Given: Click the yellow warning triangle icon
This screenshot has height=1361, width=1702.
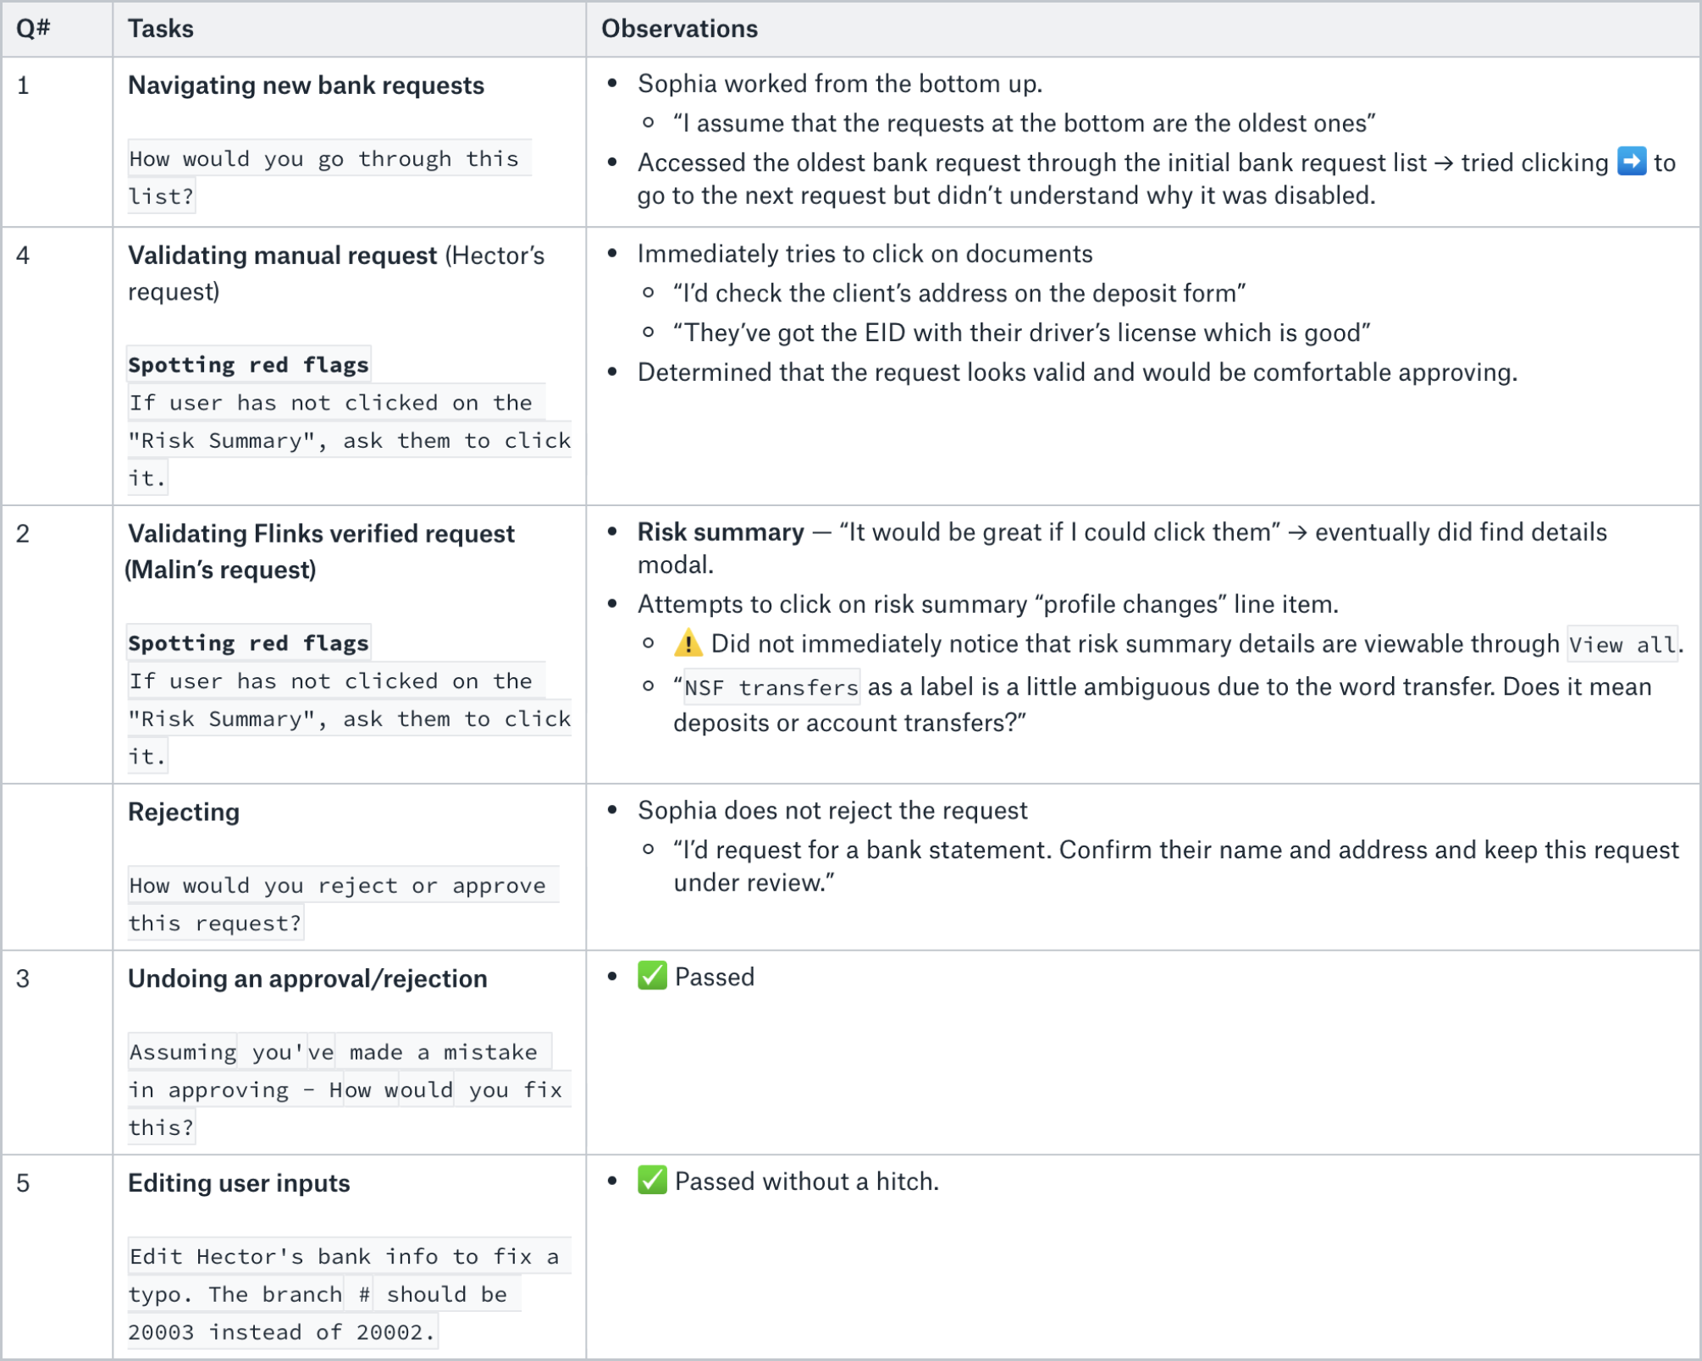Looking at the screenshot, I should pos(688,643).
